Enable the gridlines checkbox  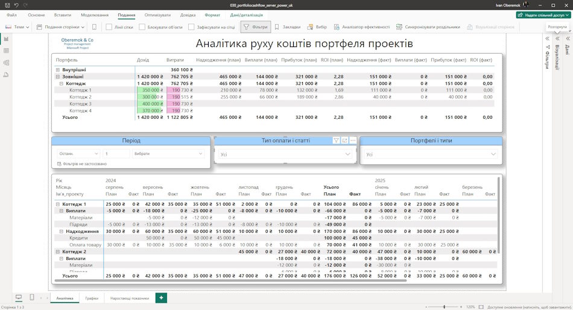click(x=109, y=27)
